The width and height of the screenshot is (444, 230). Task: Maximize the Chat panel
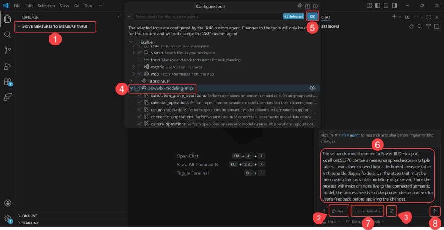428,17
